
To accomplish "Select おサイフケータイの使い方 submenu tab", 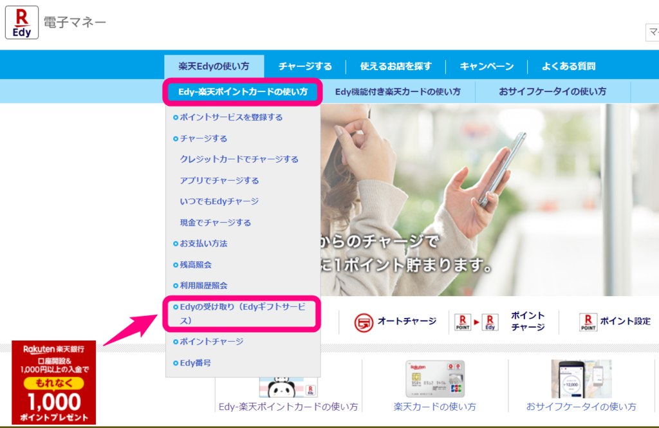I will [x=553, y=91].
